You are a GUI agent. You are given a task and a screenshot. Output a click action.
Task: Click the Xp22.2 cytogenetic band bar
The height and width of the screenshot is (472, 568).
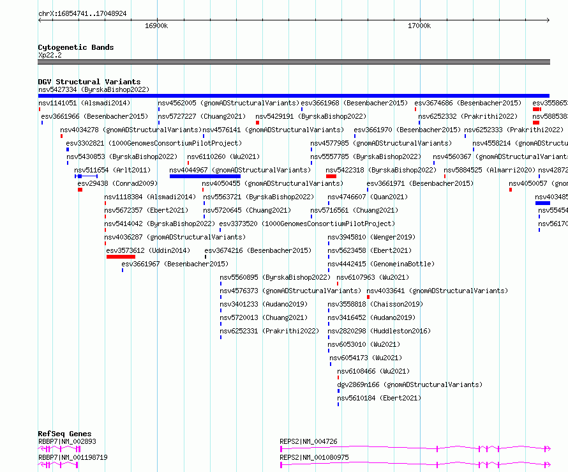(x=294, y=62)
